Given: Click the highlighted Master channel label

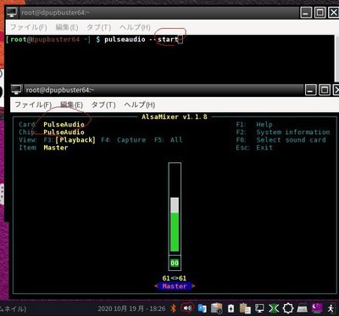Looking at the screenshot, I should pos(175,286).
